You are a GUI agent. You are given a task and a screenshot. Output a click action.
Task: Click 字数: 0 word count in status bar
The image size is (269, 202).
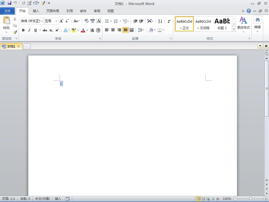point(25,199)
